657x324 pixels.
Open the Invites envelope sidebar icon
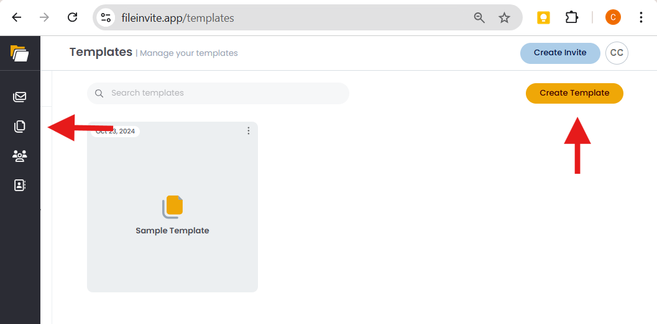(20, 97)
